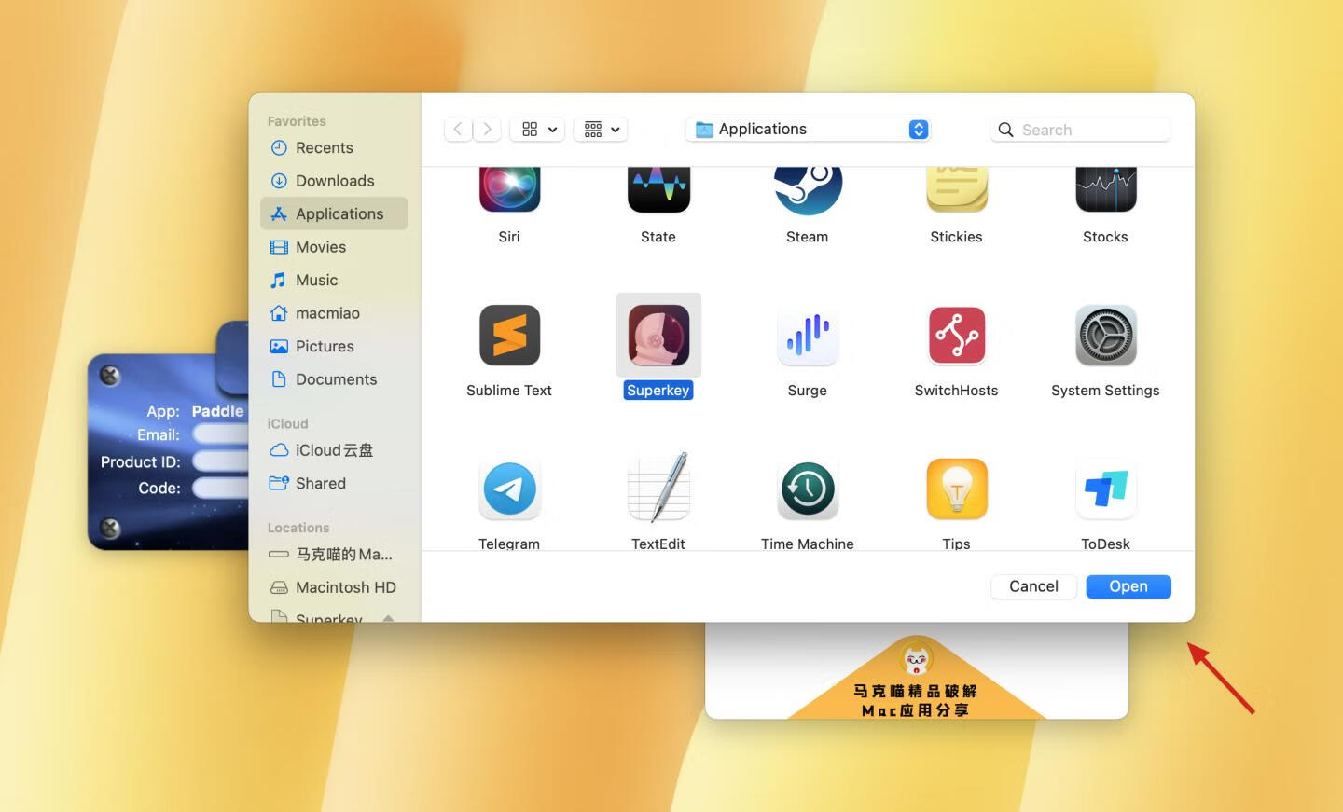Click the Sublime Text file label

(x=509, y=391)
